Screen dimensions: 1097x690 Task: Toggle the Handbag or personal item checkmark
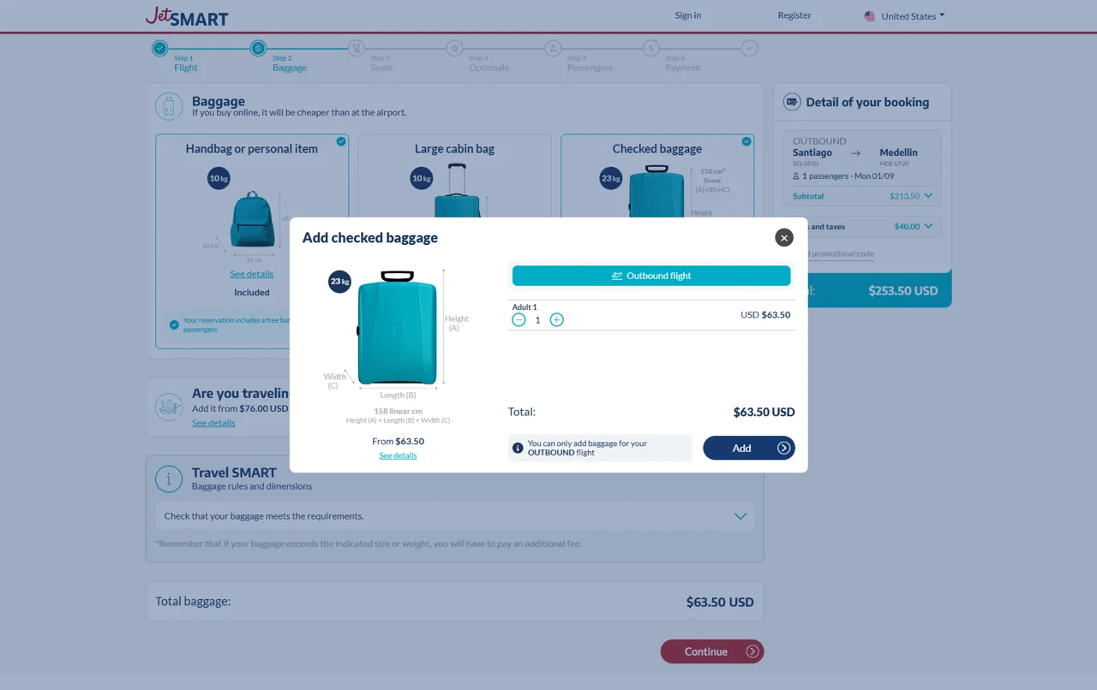[341, 141]
